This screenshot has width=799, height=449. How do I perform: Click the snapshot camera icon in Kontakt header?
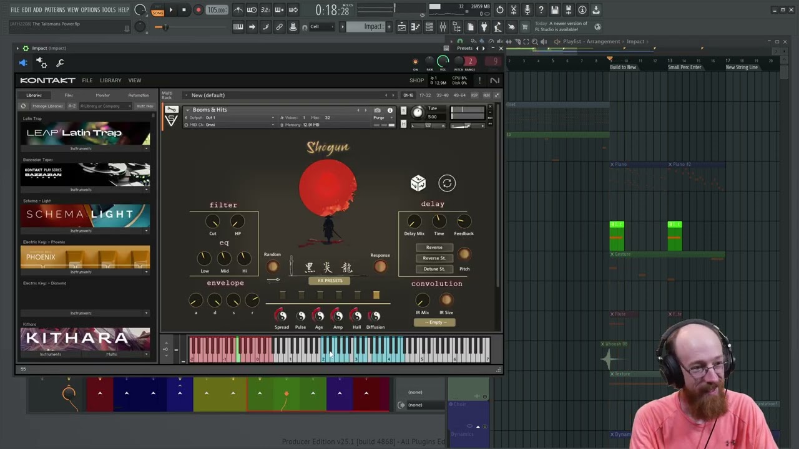pyautogui.click(x=377, y=110)
